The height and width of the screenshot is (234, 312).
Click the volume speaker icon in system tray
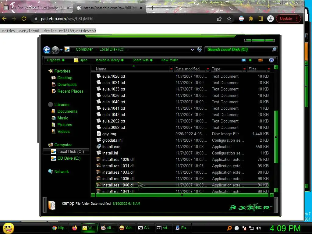(x=259, y=228)
